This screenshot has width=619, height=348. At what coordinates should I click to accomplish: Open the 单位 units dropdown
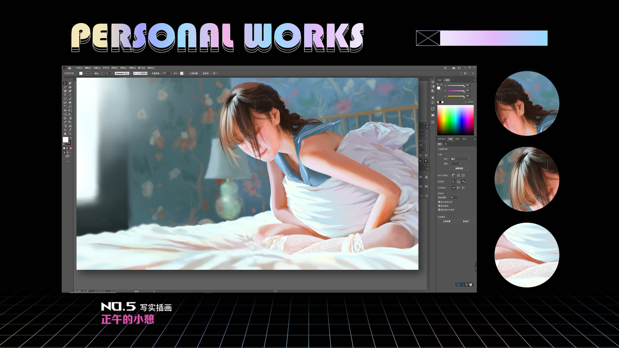pyautogui.click(x=460, y=159)
